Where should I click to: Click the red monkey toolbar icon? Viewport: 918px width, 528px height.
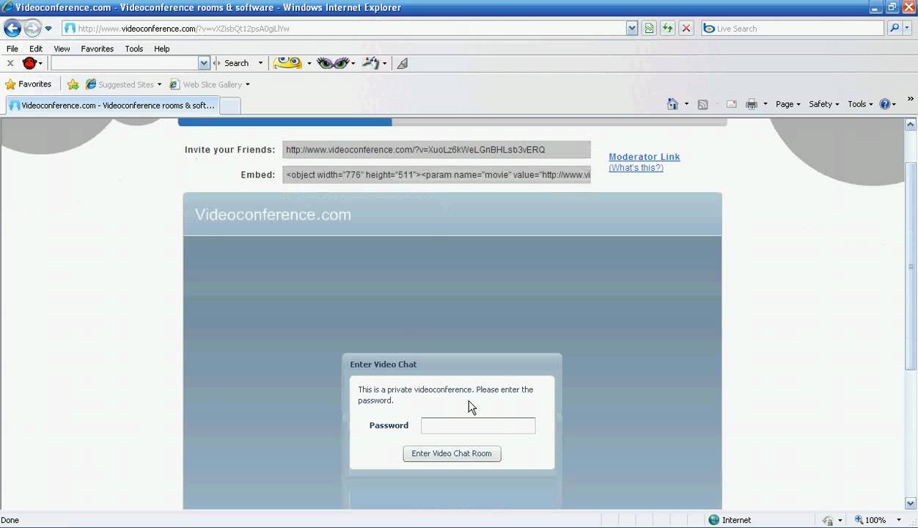pos(29,63)
